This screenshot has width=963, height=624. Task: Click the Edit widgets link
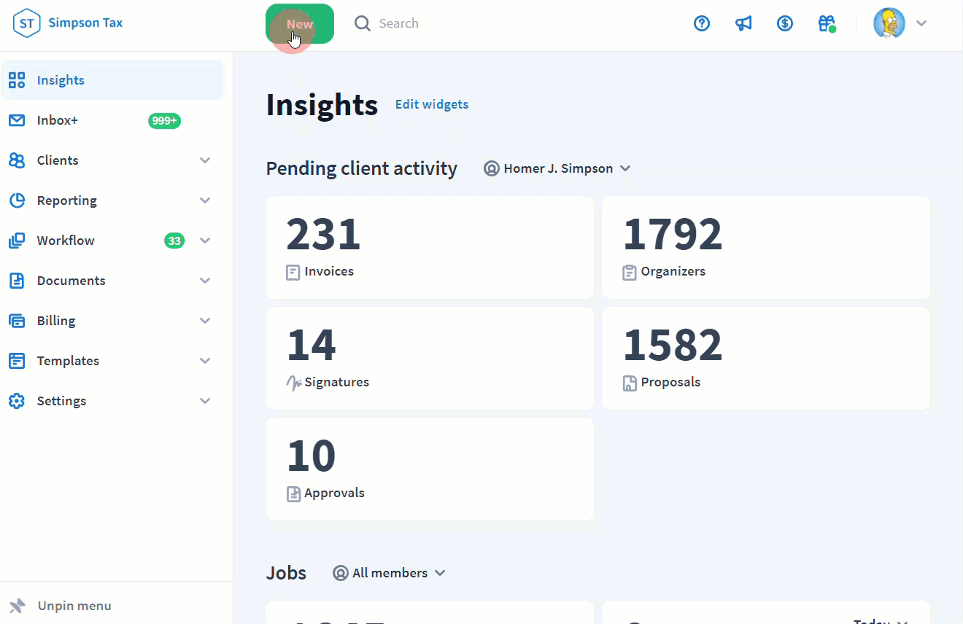tap(432, 104)
